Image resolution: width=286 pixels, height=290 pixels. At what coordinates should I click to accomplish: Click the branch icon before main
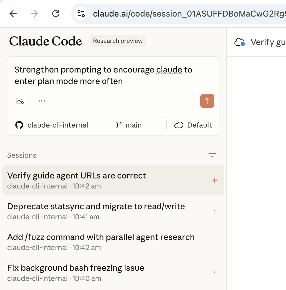click(x=119, y=125)
